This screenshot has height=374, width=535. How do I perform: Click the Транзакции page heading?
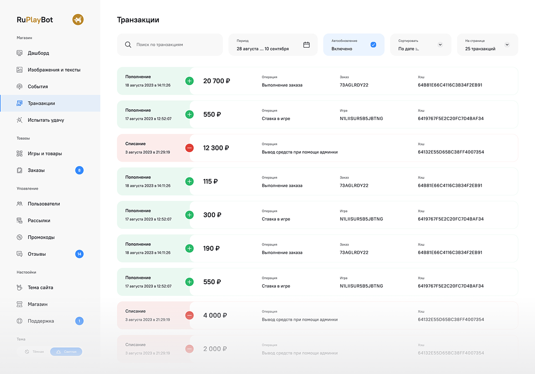click(x=138, y=20)
